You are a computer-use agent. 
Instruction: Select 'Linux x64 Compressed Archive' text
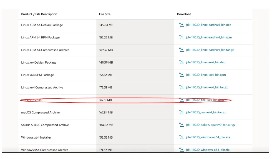tap(42, 87)
